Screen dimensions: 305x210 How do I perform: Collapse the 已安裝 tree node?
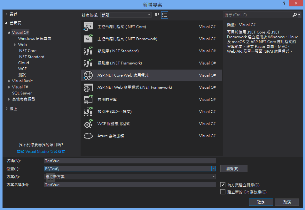point(6,23)
